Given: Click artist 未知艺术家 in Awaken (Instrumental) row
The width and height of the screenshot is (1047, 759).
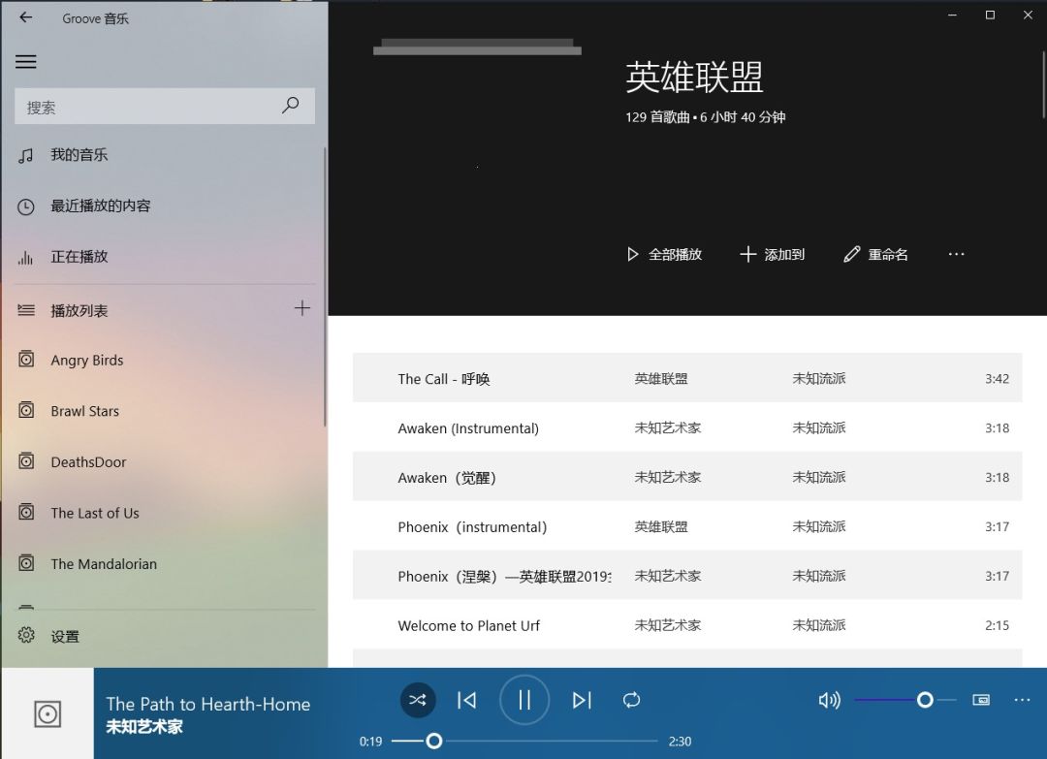Looking at the screenshot, I should (668, 427).
